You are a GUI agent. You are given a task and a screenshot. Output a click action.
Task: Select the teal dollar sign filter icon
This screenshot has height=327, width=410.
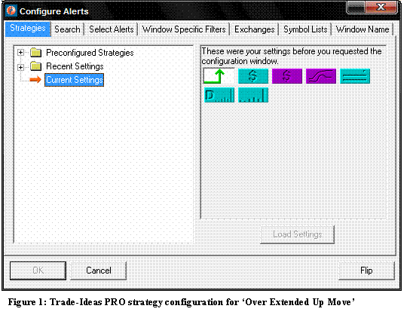click(x=253, y=76)
